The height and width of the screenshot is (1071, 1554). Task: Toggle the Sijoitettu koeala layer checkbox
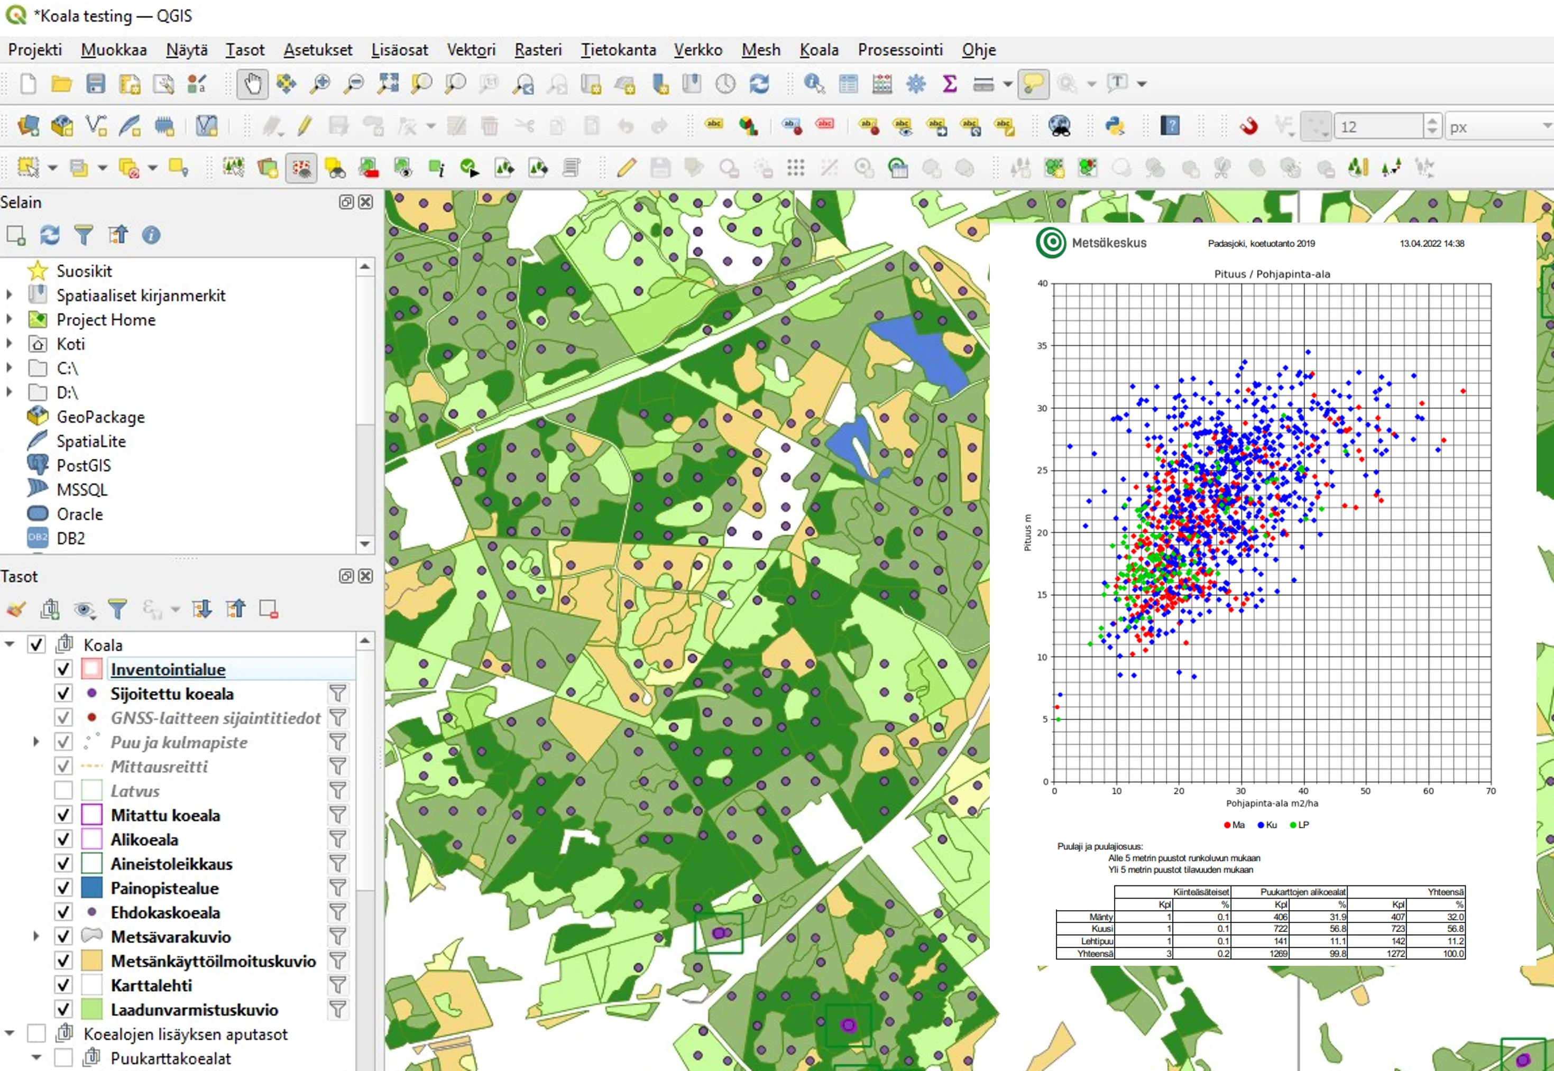click(x=63, y=693)
